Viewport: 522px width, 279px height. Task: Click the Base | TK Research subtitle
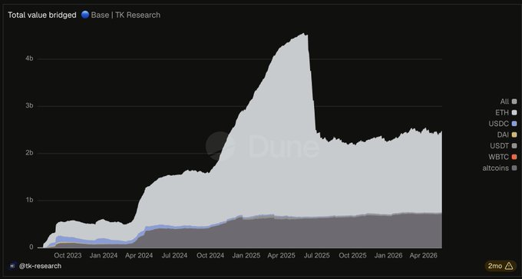pos(125,15)
